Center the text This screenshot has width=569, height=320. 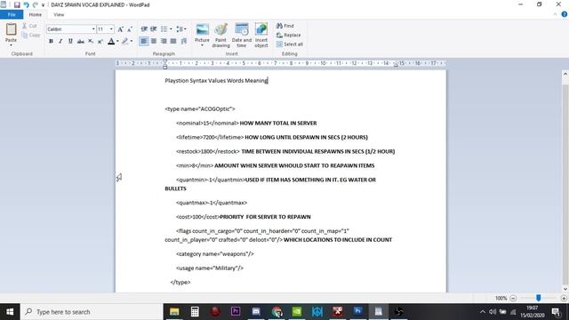click(154, 41)
